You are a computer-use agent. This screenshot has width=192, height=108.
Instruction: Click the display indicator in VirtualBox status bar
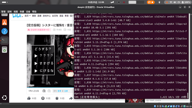click(x=174, y=106)
